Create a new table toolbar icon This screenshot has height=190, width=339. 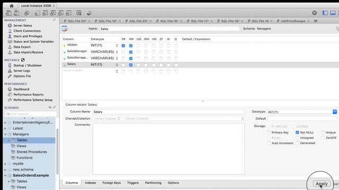45,13
